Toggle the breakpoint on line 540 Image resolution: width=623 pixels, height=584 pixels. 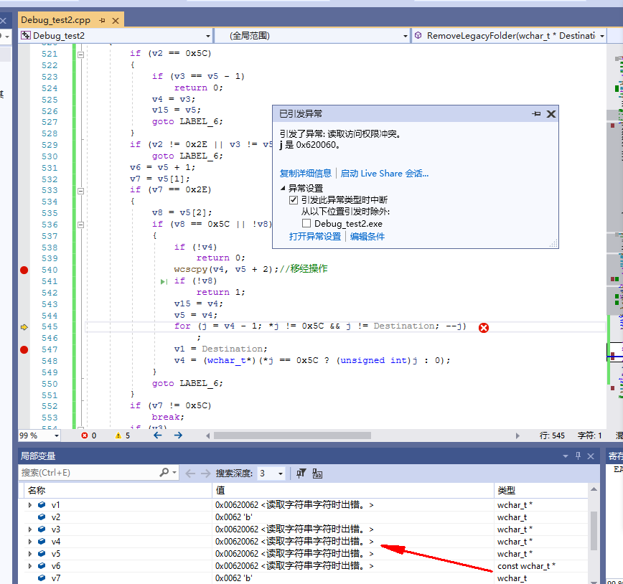coord(24,270)
